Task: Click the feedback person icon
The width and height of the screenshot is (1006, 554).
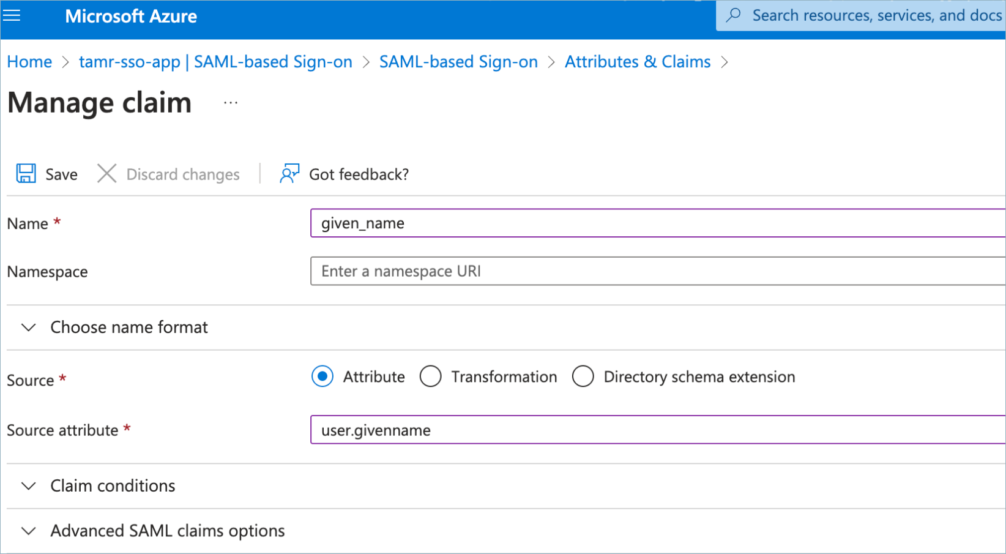Action: pos(289,174)
